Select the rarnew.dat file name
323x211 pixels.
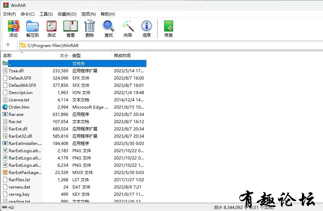point(19,187)
